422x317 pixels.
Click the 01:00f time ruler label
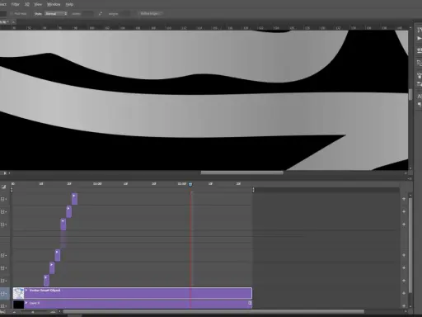coord(97,183)
